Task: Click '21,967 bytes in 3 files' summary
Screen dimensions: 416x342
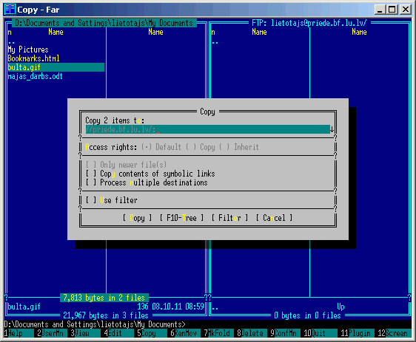Action: coord(106,315)
